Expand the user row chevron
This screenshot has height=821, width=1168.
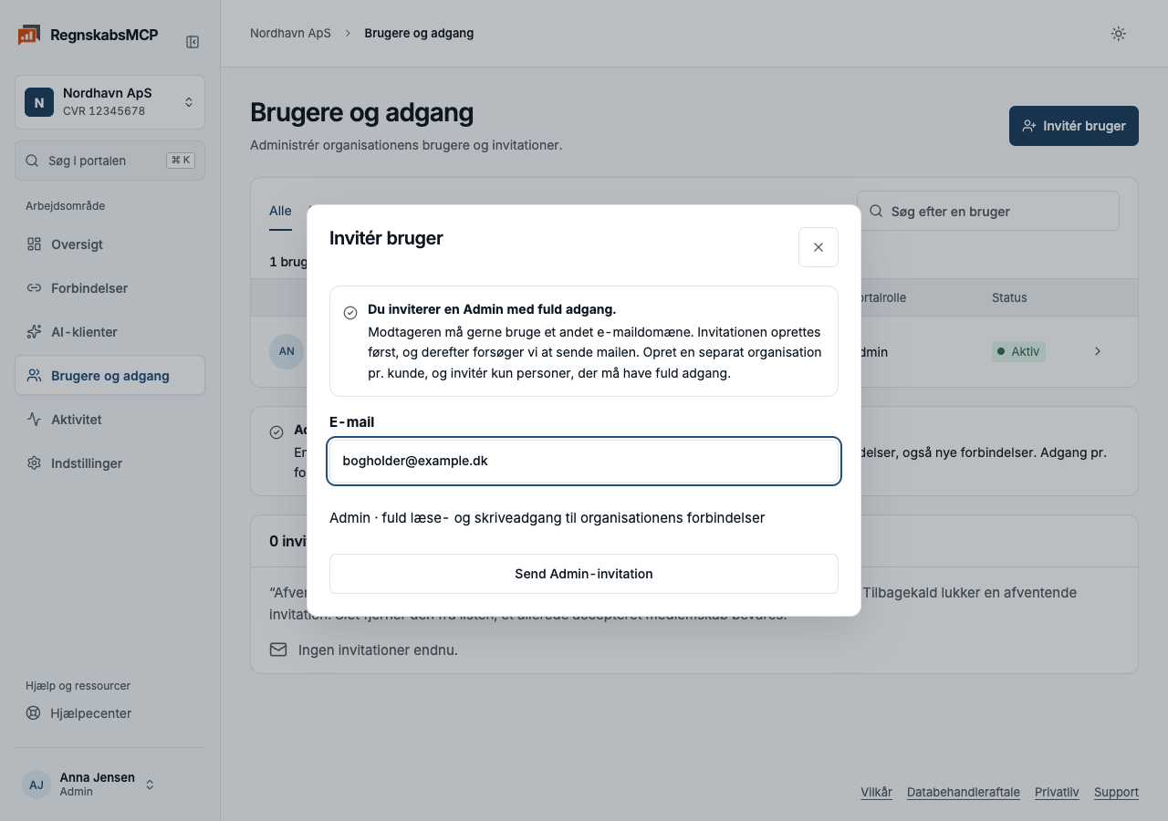[x=1098, y=351]
